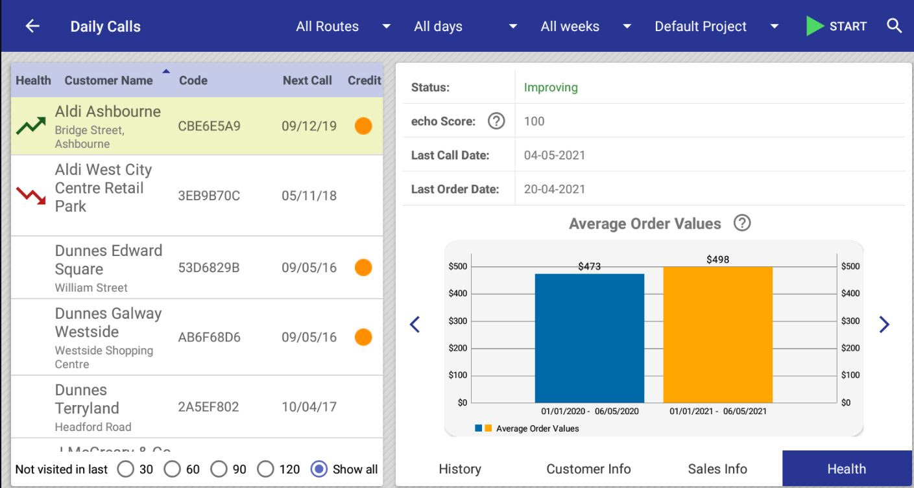This screenshot has width=914, height=488.
Task: Show next chart with right chevron
Action: (x=884, y=324)
